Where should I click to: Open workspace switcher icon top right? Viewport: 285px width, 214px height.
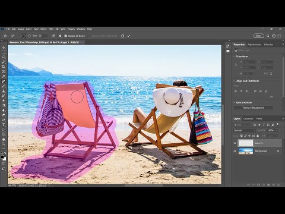coord(279,36)
